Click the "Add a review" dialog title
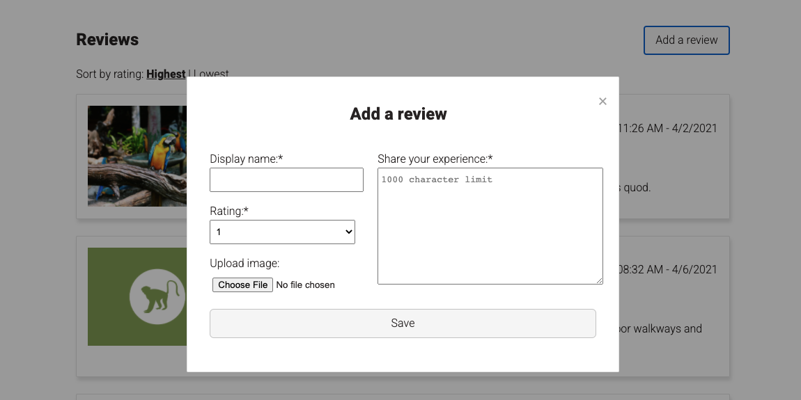Screen dimensions: 801x400 (x=398, y=114)
